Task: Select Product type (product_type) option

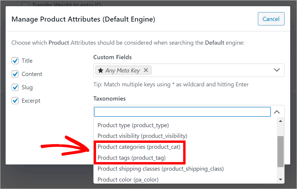Action: point(185,125)
